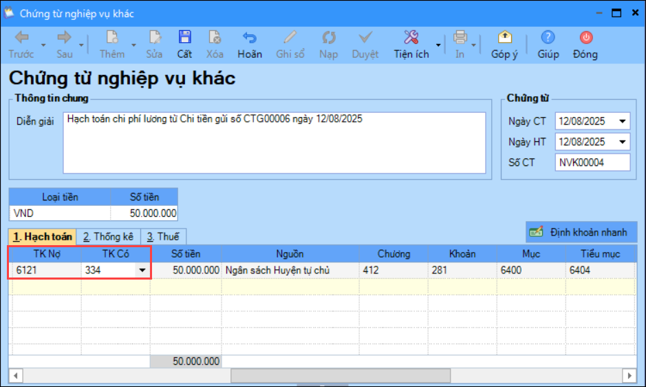
Task: Go to next voucher with Sau
Action: click(64, 45)
